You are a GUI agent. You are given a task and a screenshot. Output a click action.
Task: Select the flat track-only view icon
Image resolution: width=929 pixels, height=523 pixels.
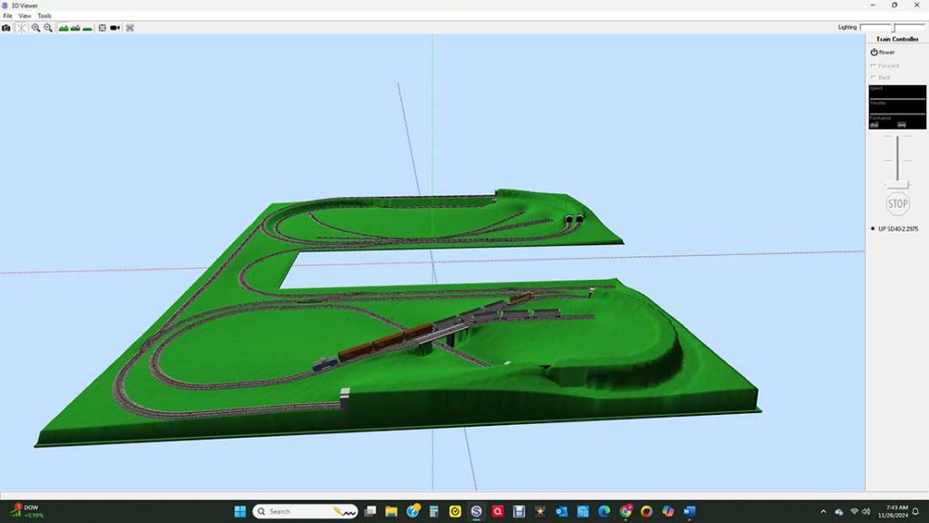coord(87,28)
